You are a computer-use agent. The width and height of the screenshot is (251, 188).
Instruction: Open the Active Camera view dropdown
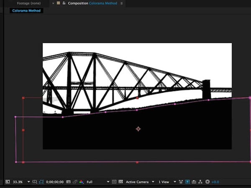(140, 182)
